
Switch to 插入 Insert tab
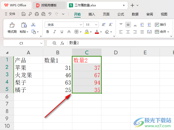(92, 14)
